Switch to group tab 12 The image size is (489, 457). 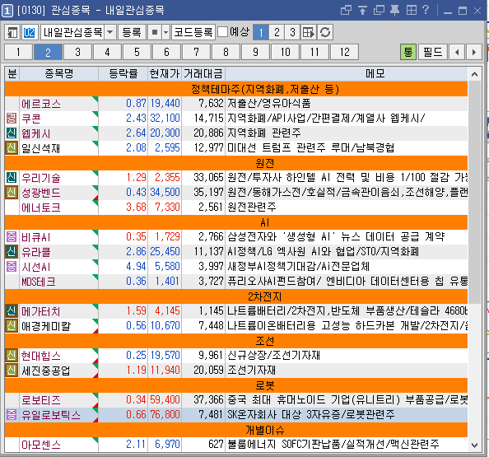344,52
